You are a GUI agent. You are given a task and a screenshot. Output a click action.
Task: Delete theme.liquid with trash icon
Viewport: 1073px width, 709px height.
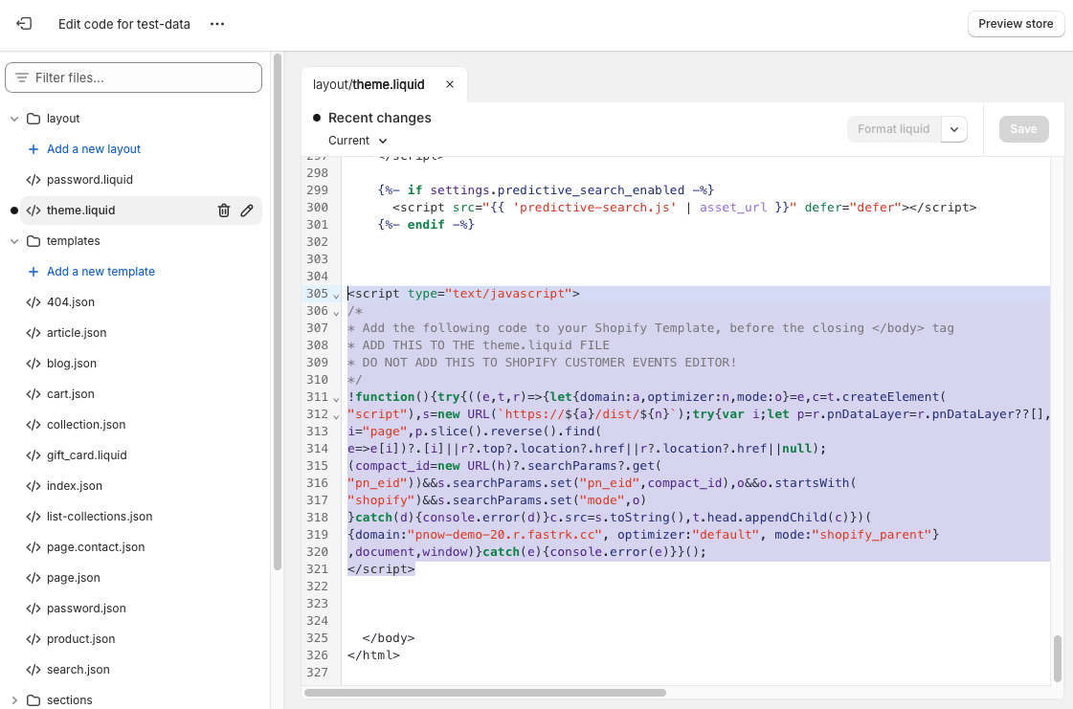[224, 210]
